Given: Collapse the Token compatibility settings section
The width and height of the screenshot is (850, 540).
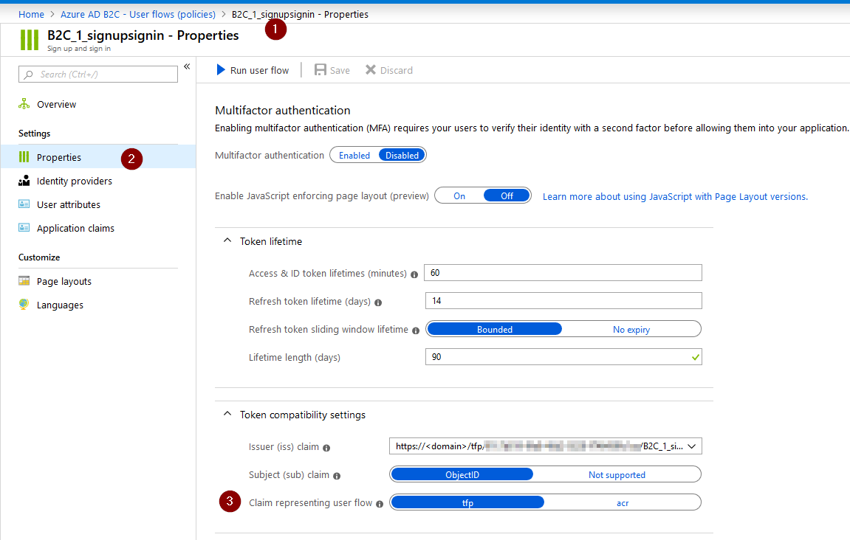Looking at the screenshot, I should pos(227,415).
